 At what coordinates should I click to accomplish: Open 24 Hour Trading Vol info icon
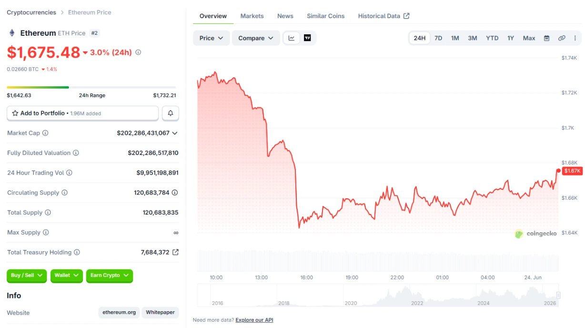pos(69,173)
